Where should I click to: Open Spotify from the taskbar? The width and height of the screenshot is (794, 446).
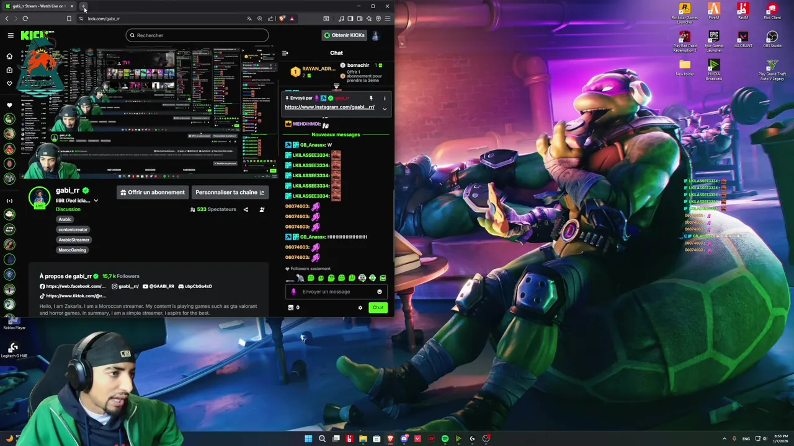[x=445, y=439]
